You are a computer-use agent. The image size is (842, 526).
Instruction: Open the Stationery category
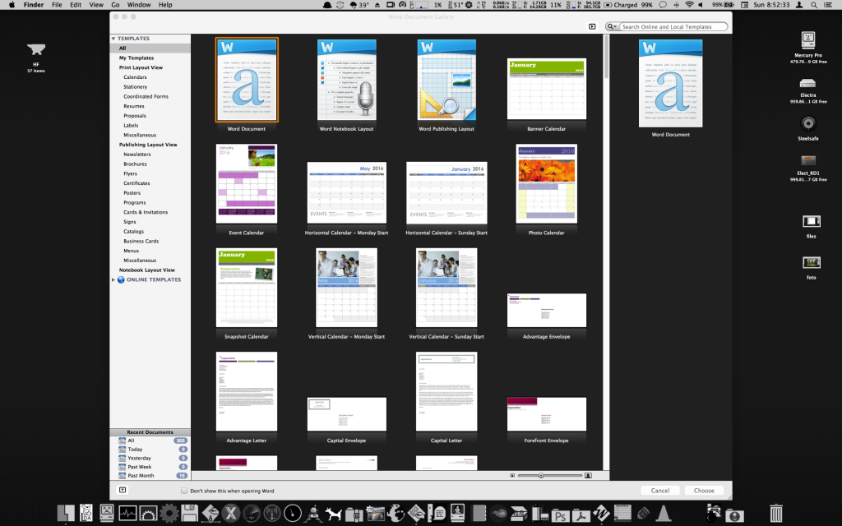136,87
